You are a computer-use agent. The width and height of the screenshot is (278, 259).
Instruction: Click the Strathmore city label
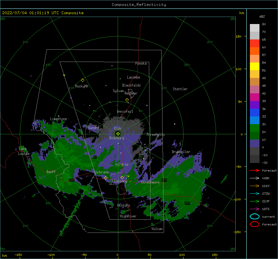click(150, 182)
